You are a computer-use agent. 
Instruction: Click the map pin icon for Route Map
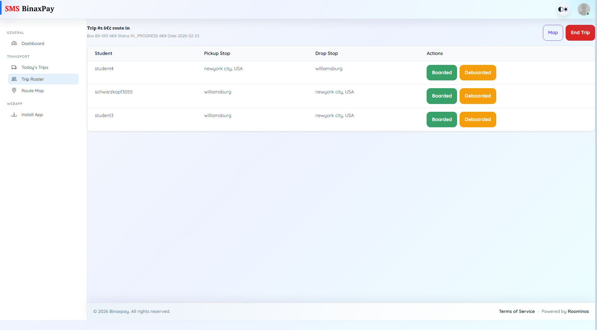[14, 90]
